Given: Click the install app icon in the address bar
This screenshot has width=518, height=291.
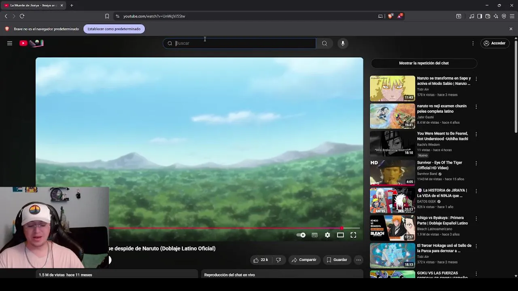Looking at the screenshot, I should [x=380, y=16].
